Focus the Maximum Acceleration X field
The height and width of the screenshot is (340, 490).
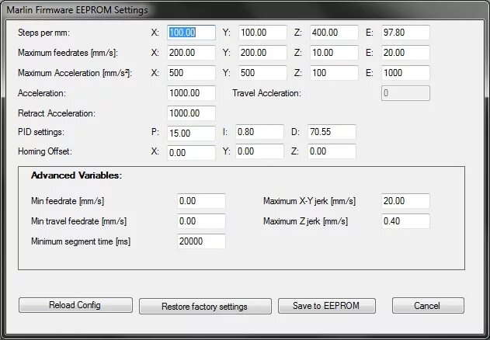191,73
